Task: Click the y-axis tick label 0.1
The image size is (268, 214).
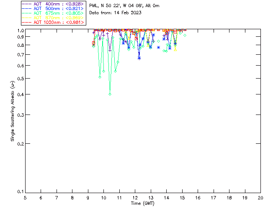Action: tap(21, 192)
